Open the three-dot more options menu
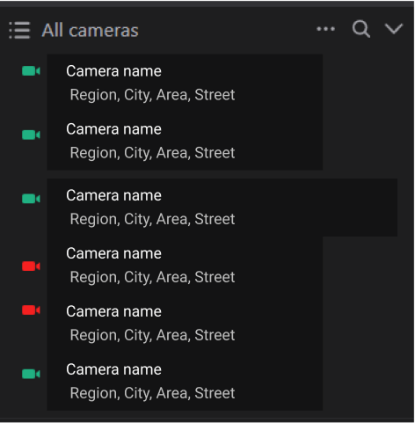Screen dimensions: 415x423 tap(325, 29)
